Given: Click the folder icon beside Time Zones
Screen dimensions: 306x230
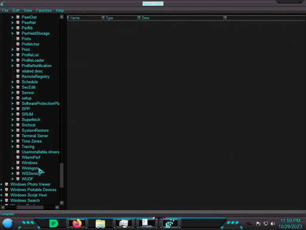Looking at the screenshot, I should (18, 141).
